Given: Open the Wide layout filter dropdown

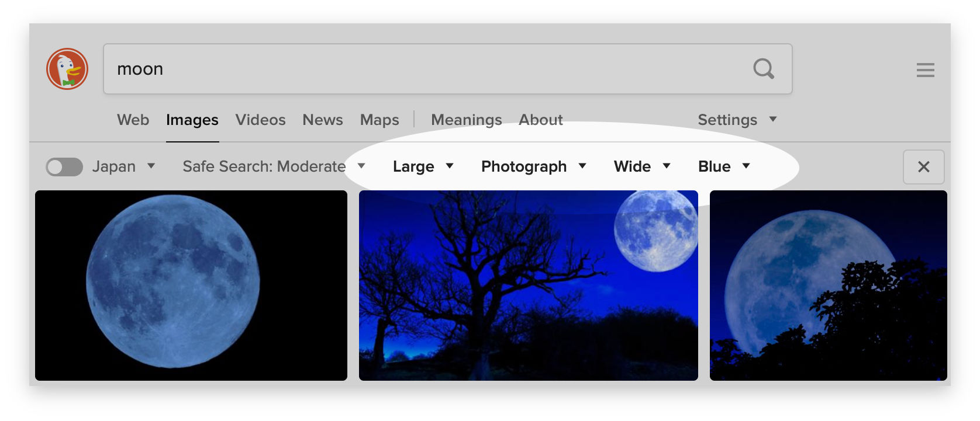Looking at the screenshot, I should click(642, 166).
